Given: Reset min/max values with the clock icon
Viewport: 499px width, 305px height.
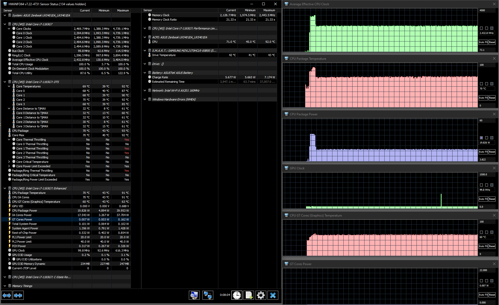Looking at the screenshot, I should coord(237,295).
